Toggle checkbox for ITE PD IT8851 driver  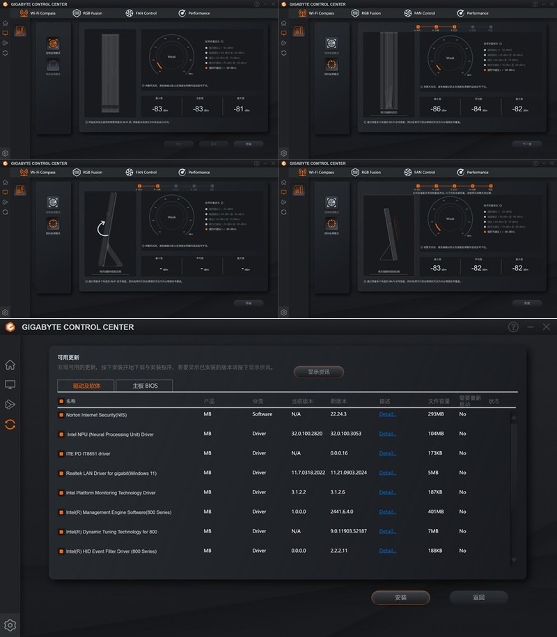[x=61, y=454]
